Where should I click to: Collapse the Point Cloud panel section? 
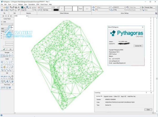click(13, 85)
